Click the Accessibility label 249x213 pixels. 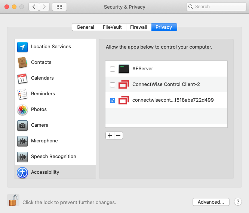[x=45, y=172]
